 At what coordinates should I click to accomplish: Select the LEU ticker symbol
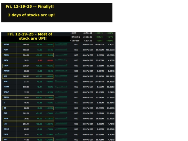[x=6, y=124]
